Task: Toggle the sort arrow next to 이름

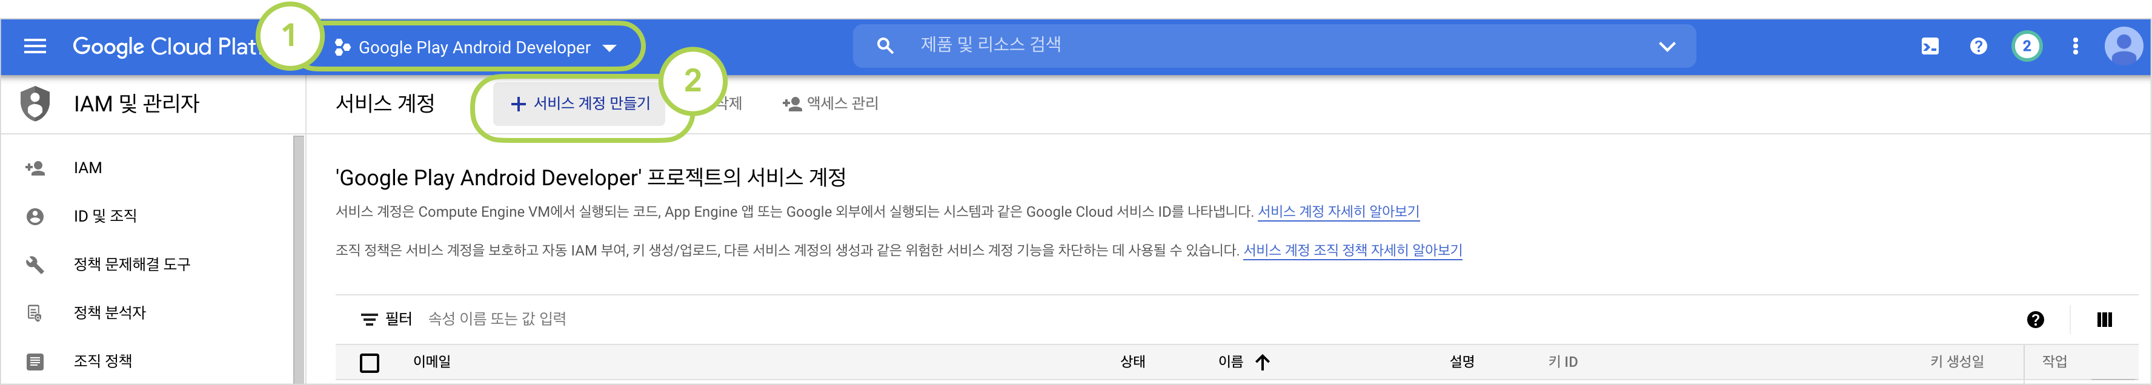Action: click(1262, 361)
